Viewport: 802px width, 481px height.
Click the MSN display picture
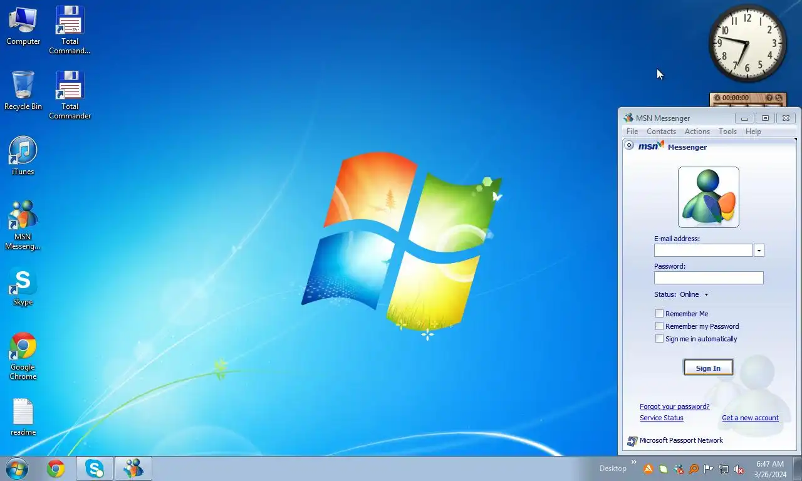(x=709, y=197)
